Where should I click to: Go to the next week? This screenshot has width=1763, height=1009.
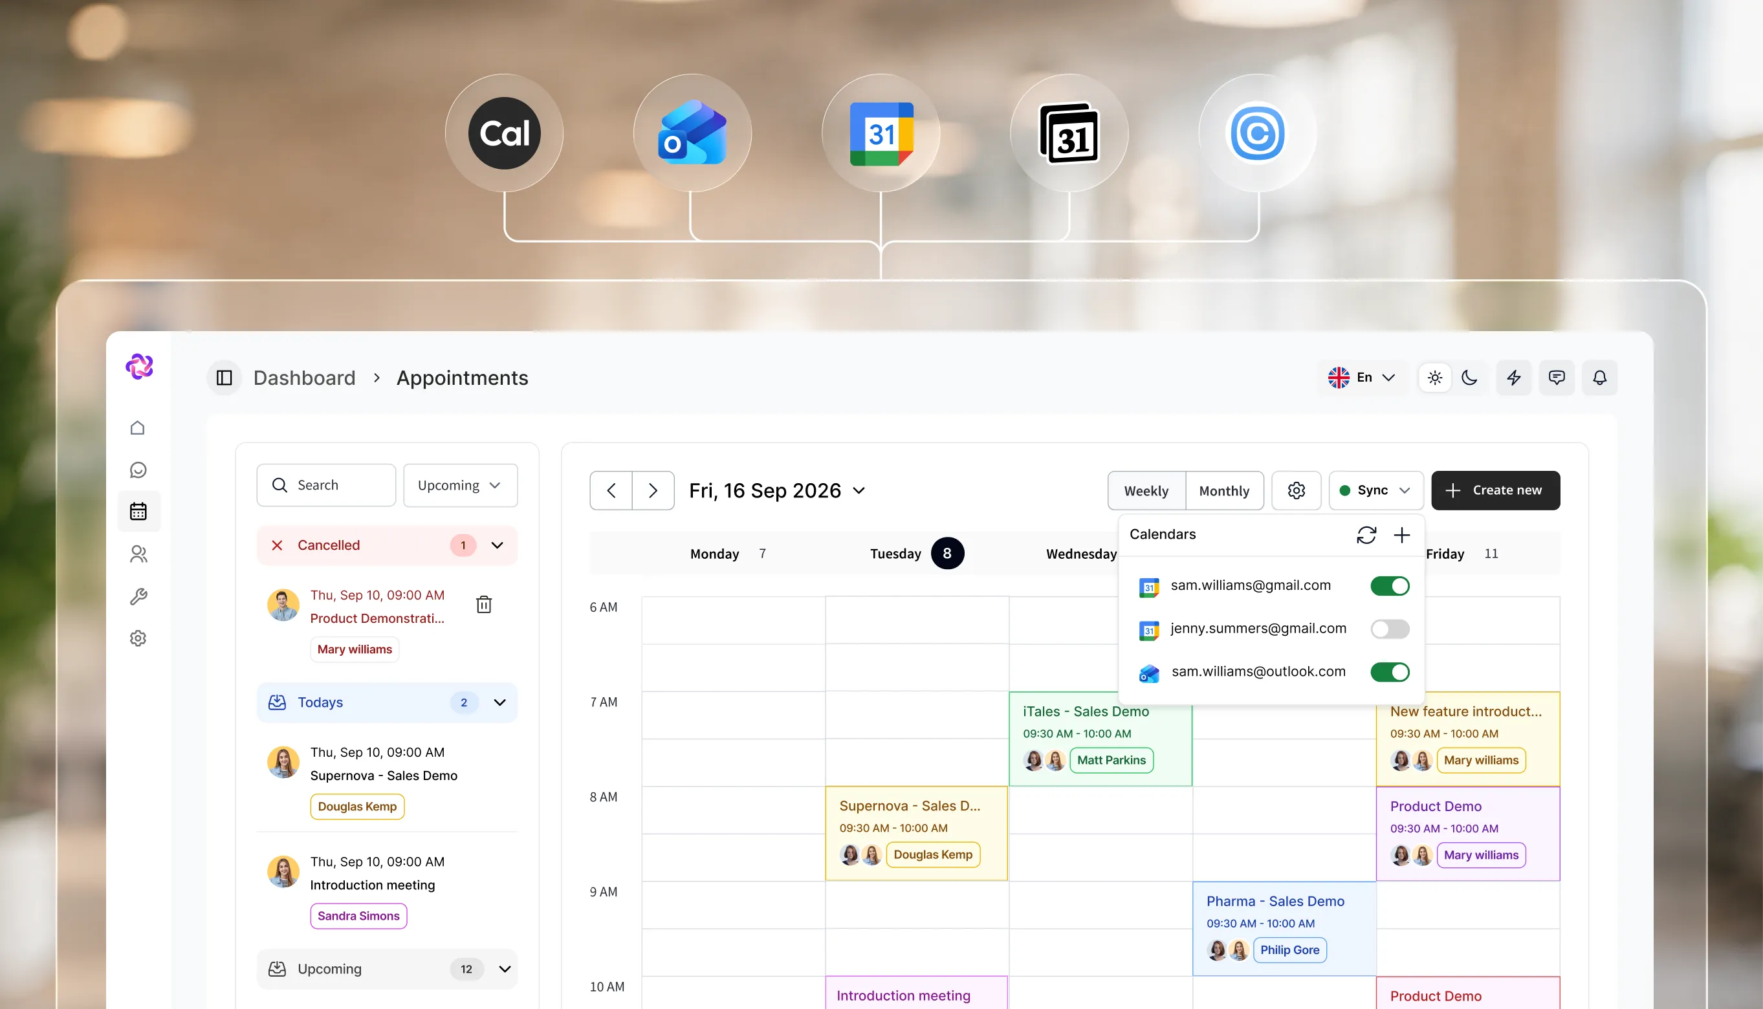click(x=653, y=491)
